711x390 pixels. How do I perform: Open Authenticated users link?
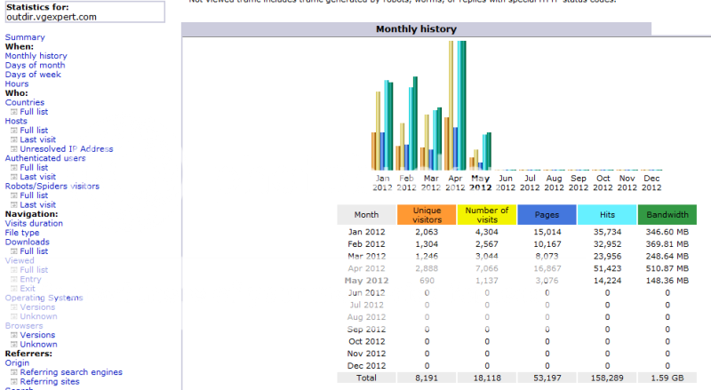[x=45, y=158]
